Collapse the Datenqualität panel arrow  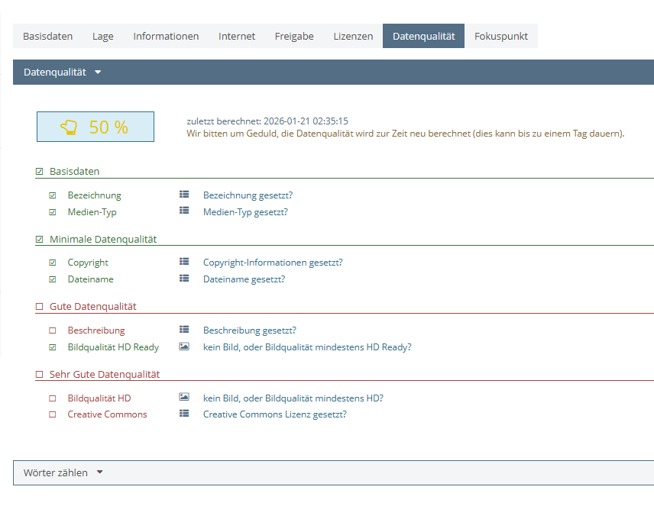[98, 72]
